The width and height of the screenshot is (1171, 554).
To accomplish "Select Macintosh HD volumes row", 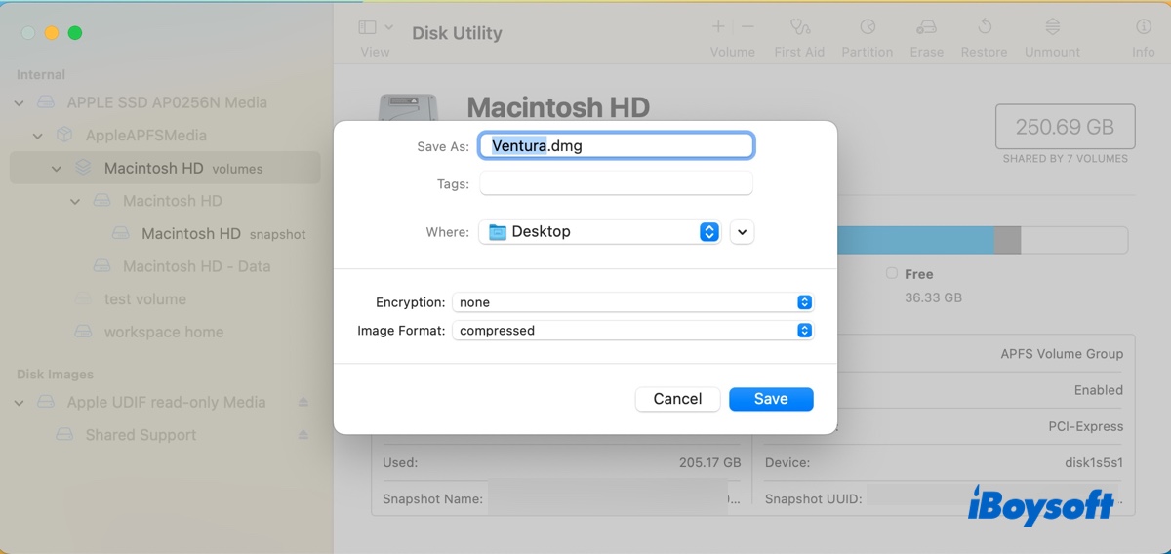I will 165,168.
